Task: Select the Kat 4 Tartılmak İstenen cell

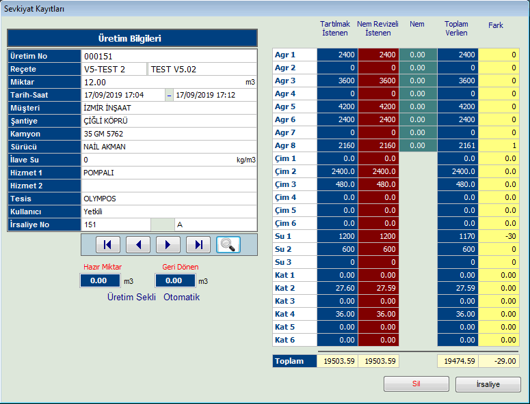Action: pos(337,314)
